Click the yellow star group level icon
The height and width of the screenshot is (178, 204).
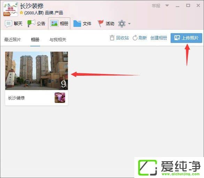point(21,13)
